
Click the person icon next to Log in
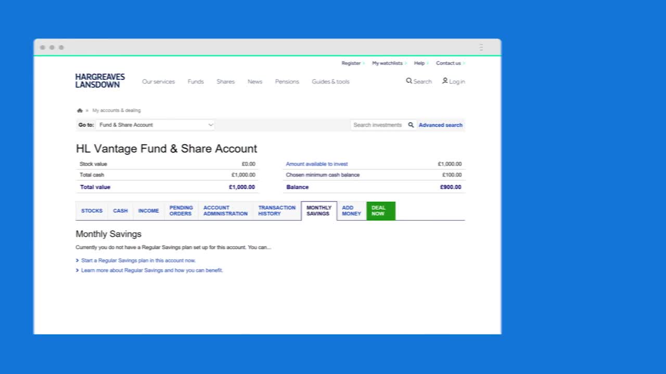pos(445,81)
